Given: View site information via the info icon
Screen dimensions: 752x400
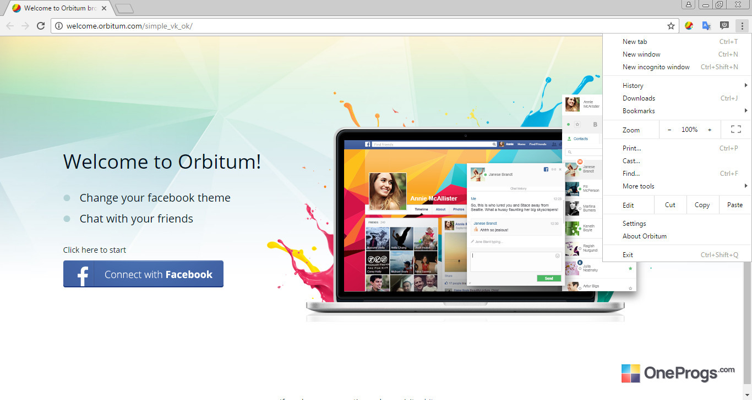Looking at the screenshot, I should 59,26.
